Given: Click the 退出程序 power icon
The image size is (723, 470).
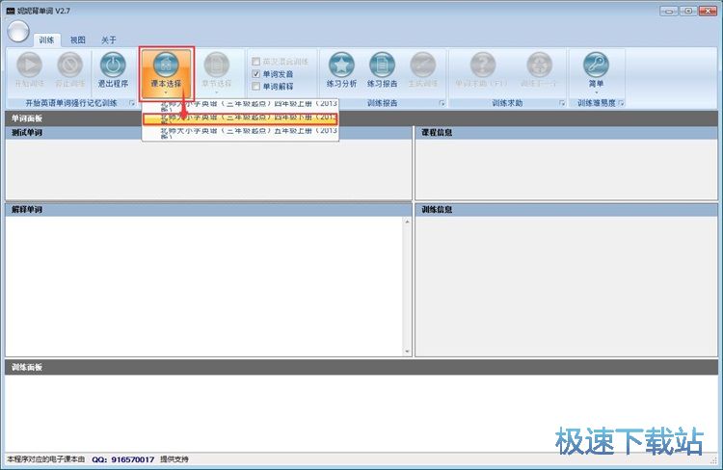Looking at the screenshot, I should tap(113, 65).
